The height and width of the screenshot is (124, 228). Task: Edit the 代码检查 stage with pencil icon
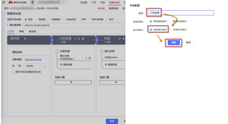coord(75,38)
